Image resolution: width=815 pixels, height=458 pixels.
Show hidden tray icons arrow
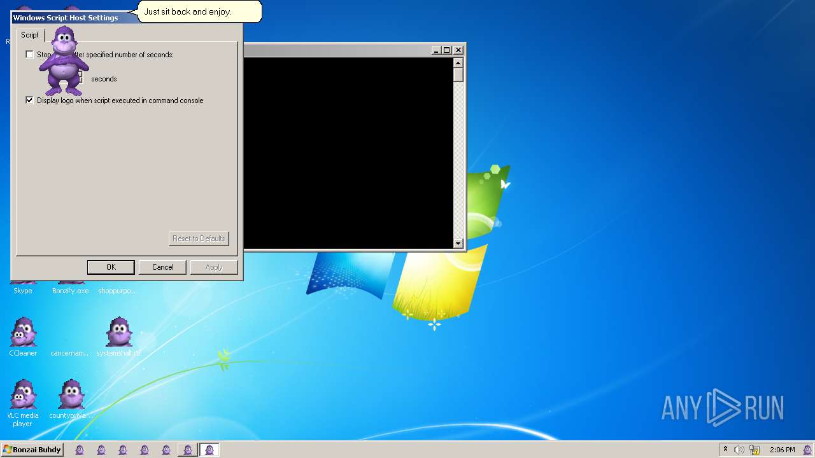[725, 450]
